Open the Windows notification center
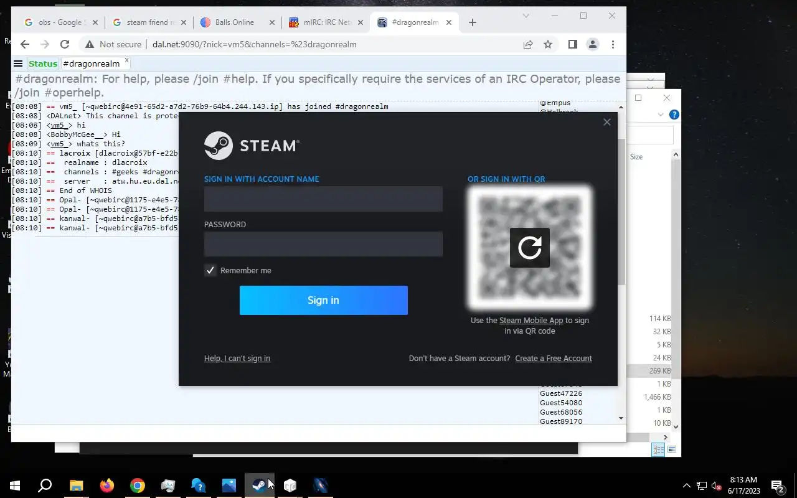 tap(778, 486)
